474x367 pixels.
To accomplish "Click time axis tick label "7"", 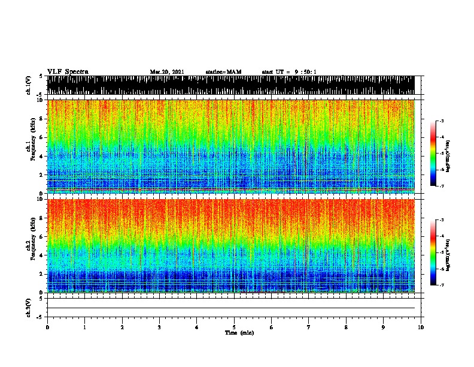I will (309, 327).
